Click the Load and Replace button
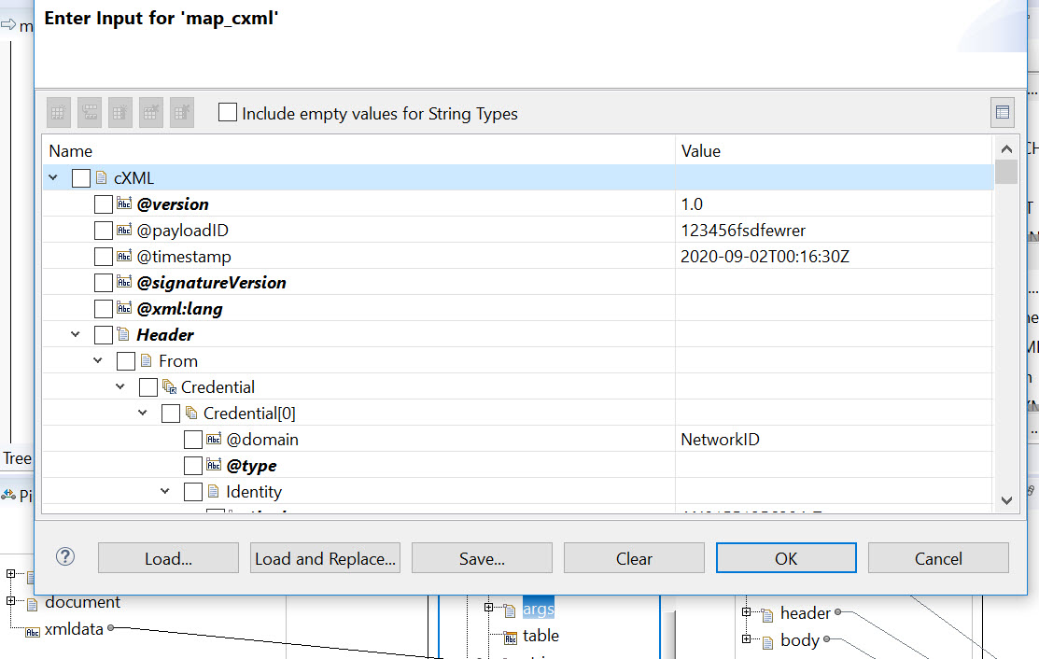 [x=326, y=558]
